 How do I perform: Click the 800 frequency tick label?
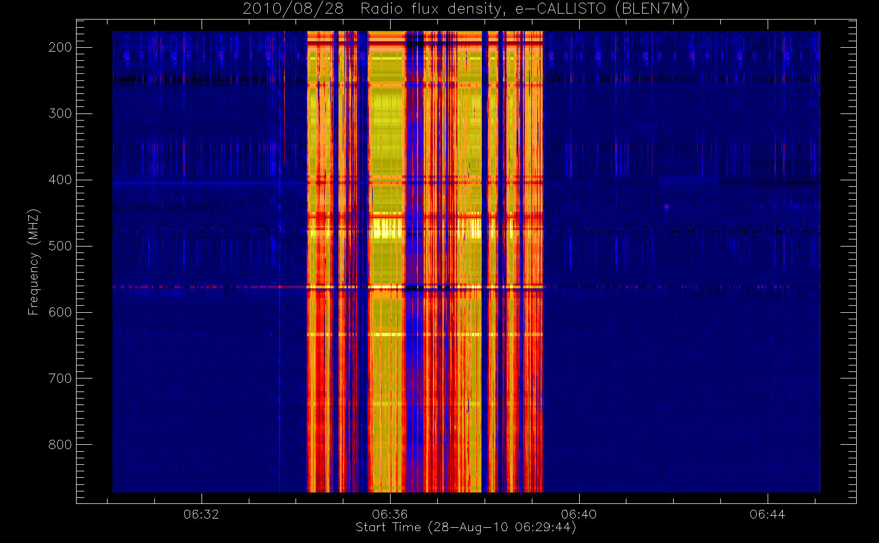point(60,445)
